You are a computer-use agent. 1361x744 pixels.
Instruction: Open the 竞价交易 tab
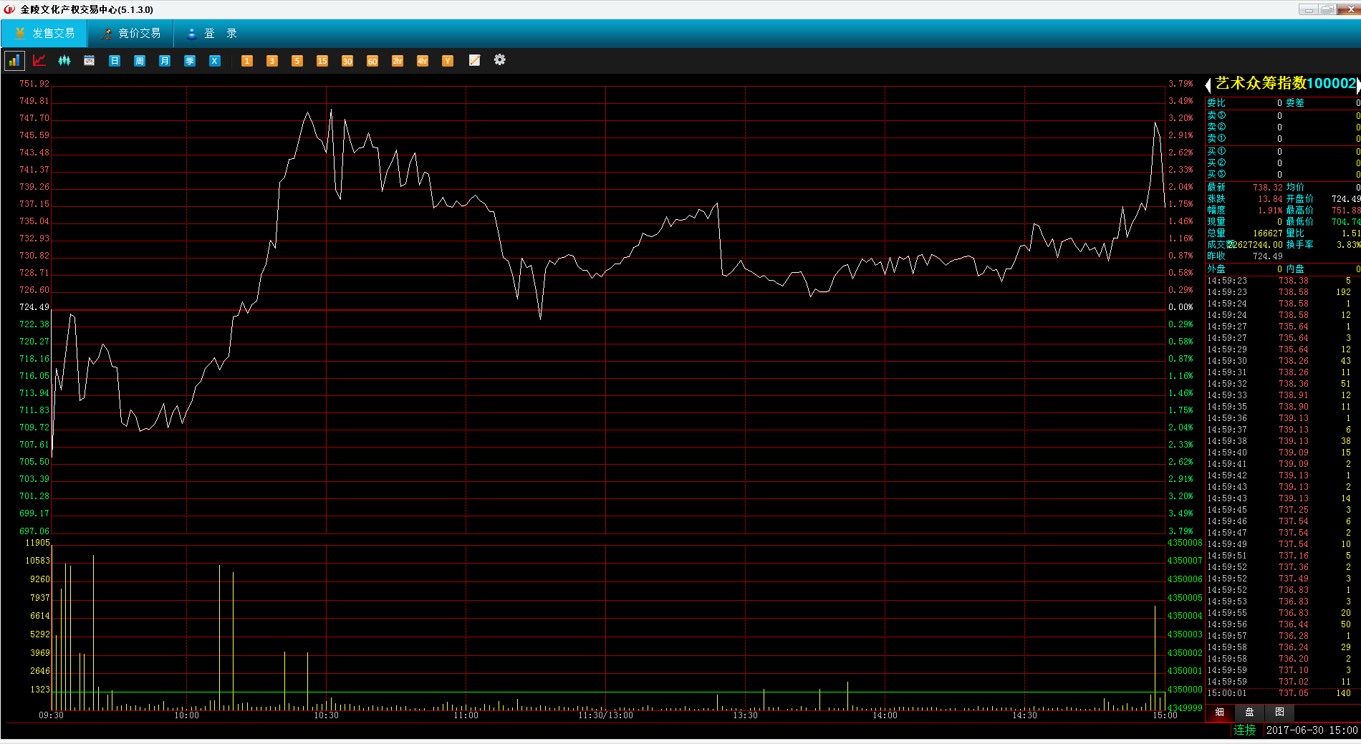pyautogui.click(x=130, y=34)
